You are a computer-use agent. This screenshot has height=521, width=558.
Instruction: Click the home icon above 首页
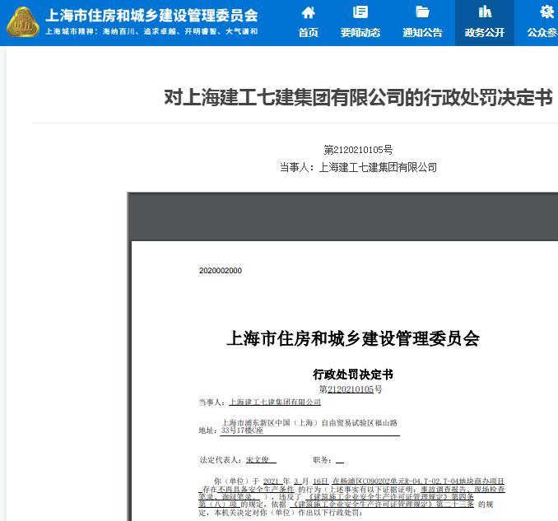(x=308, y=13)
